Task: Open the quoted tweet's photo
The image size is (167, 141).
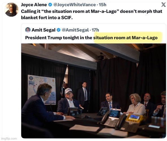Action: pos(93,91)
